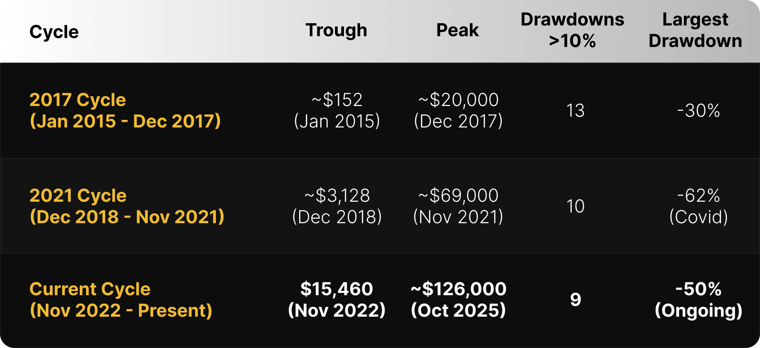
Task: Click the -30% largest drawdown cell
Action: [698, 110]
